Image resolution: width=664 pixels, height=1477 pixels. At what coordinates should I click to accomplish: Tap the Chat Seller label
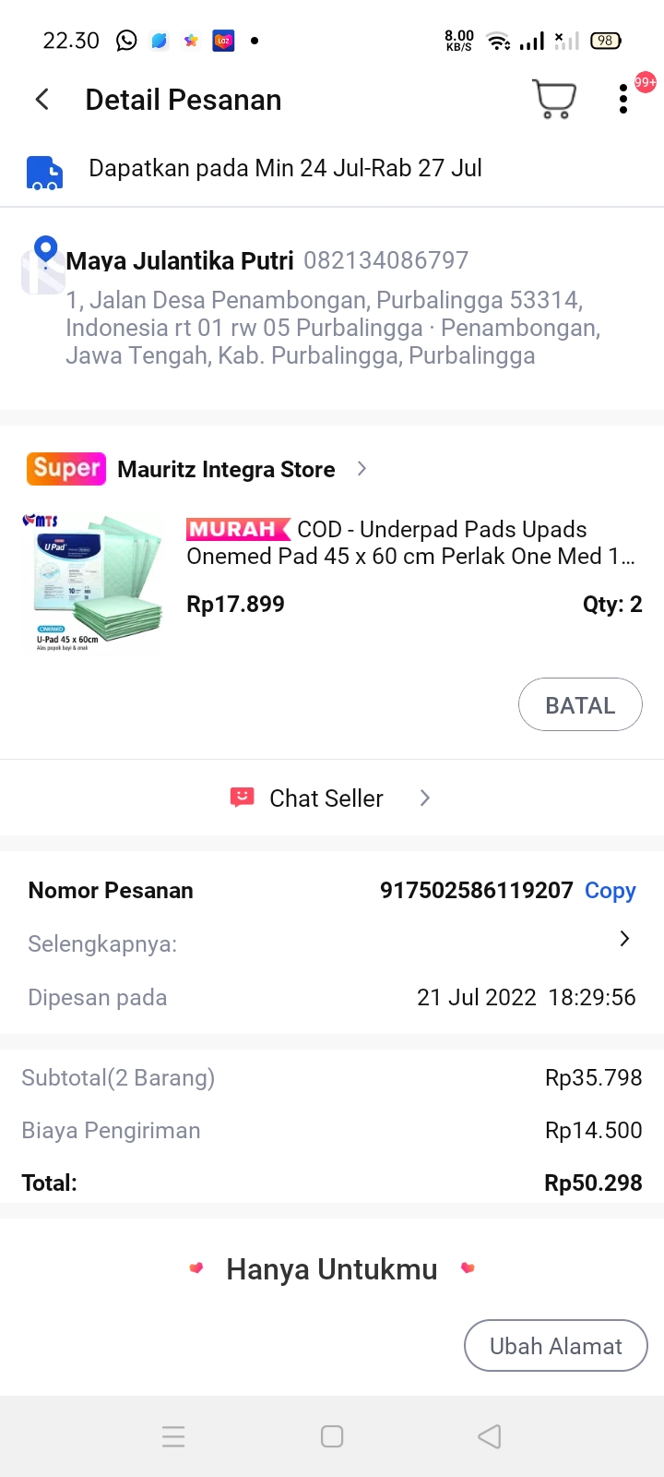coord(326,799)
